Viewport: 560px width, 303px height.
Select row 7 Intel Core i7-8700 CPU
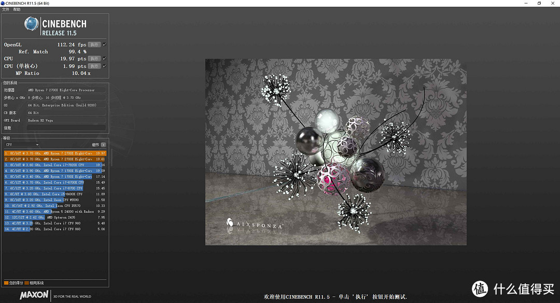(x=55, y=188)
